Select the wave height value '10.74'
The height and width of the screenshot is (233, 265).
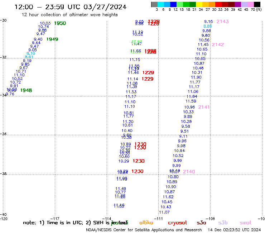pos(43,27)
